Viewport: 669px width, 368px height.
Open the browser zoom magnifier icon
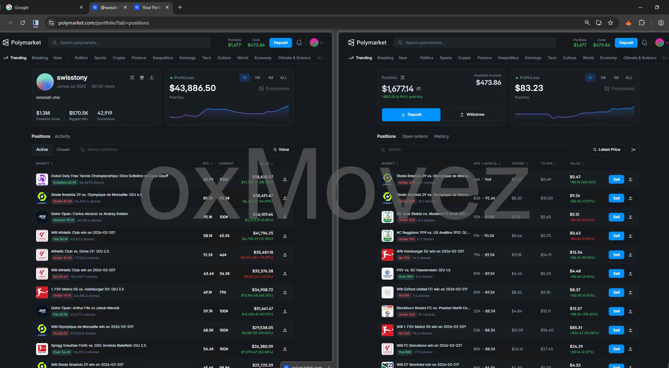[587, 23]
